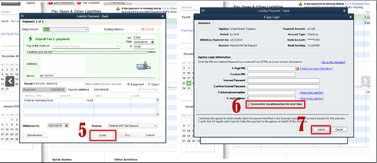Click red exclamation icon on Pay Liabilities tab
Image resolution: width=377 pixels, height=163 pixels.
pyautogui.click(x=79, y=3)
